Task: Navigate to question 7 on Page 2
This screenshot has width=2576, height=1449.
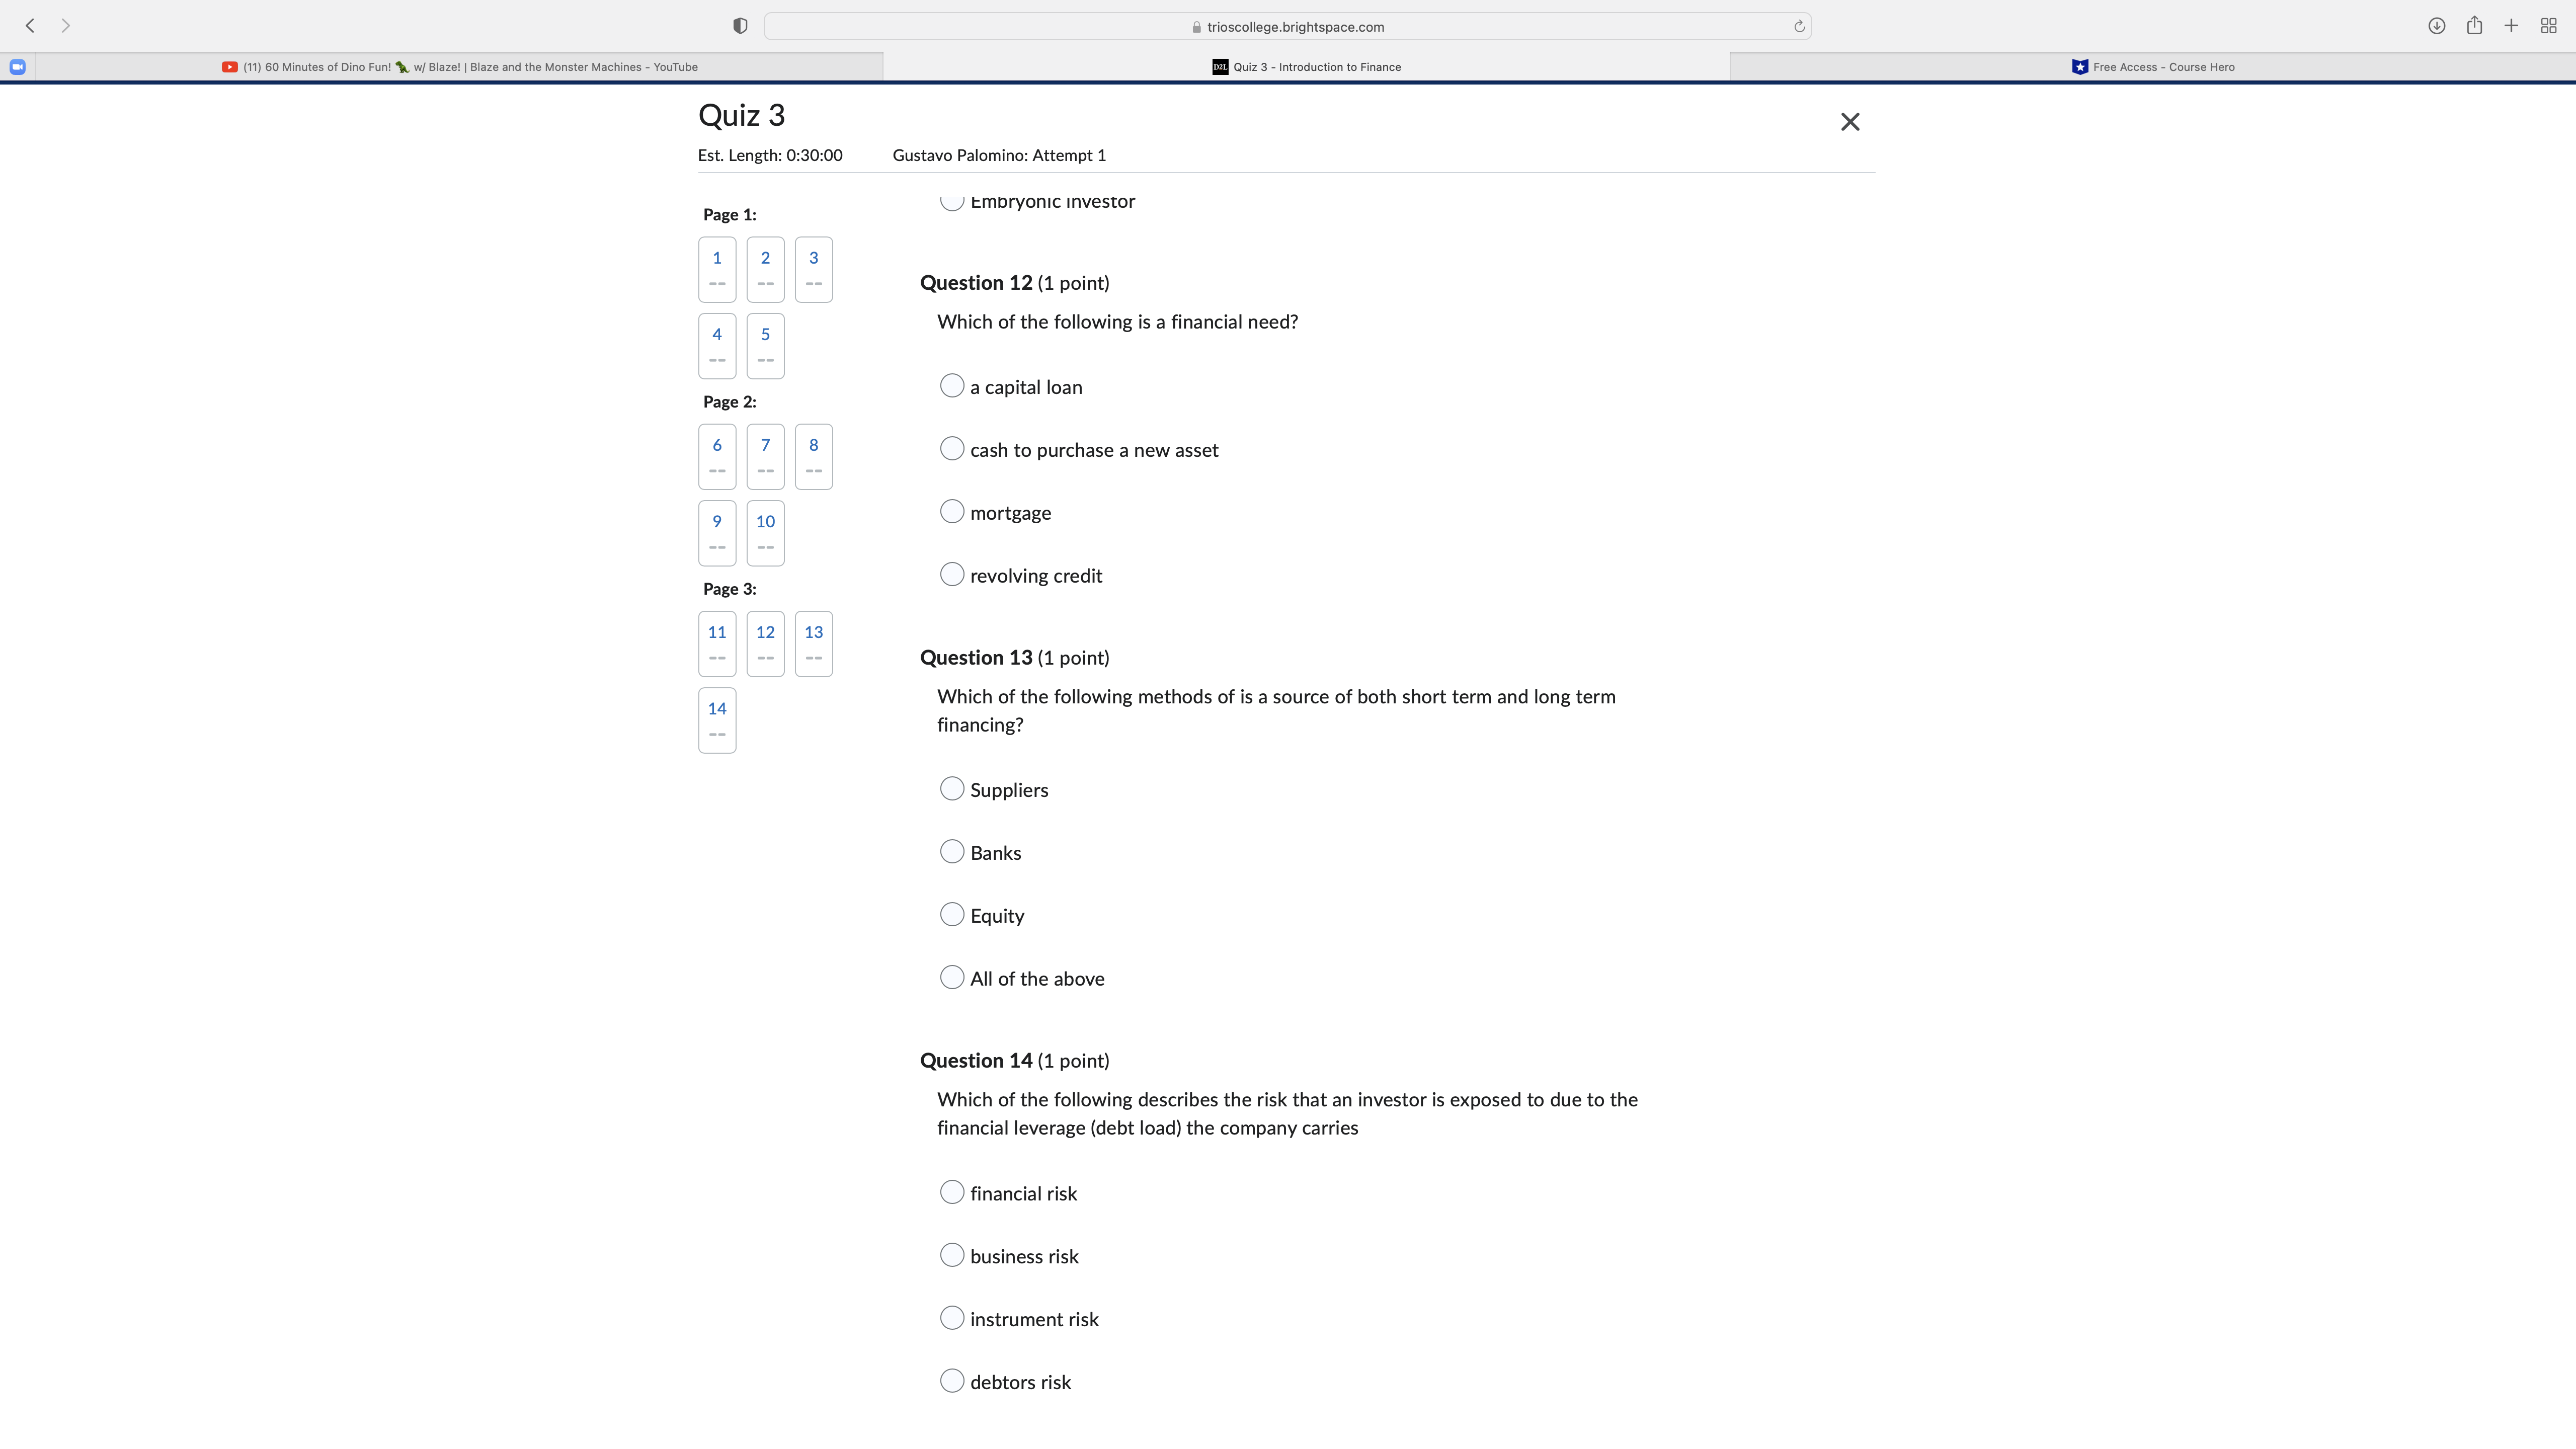Action: click(765, 456)
